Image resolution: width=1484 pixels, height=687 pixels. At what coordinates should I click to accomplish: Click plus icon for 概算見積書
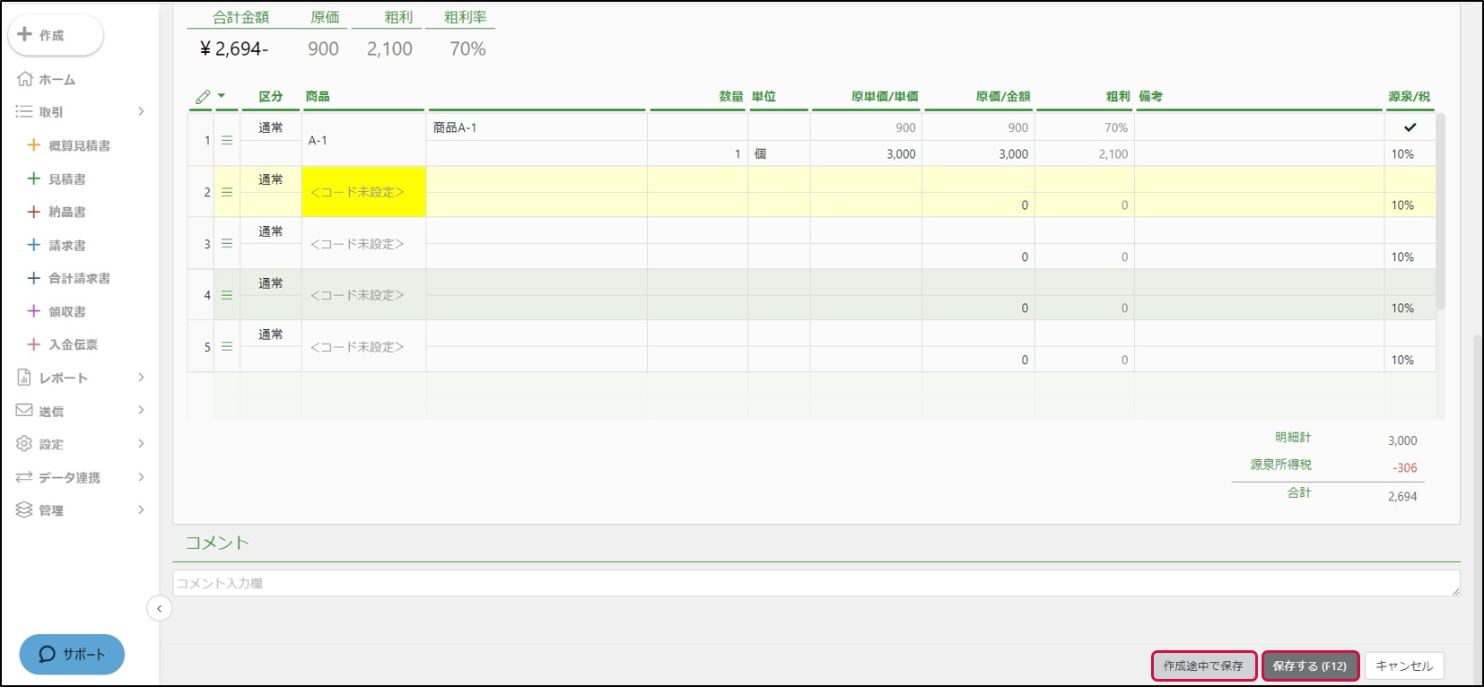tap(33, 145)
